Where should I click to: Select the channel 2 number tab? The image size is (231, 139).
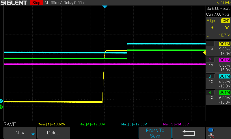tap(210, 60)
